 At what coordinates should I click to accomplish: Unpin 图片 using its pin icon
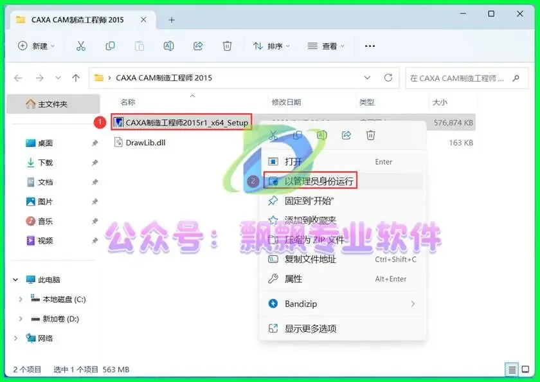click(x=94, y=201)
